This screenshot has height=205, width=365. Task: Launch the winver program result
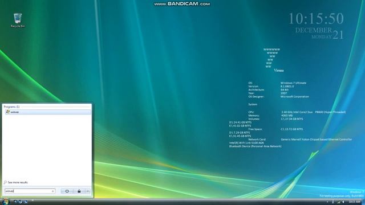pyautogui.click(x=48, y=112)
